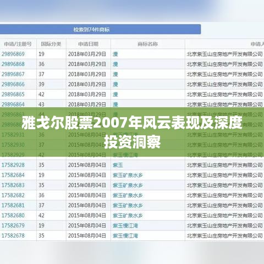Screen dimensions: 264x264
Task: Select applicant 北京紫玉山庄房地产开发有限公司 in row 29896869
Action: click(225, 54)
